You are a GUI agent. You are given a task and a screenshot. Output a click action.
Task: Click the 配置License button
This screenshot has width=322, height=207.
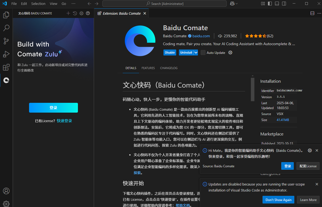tap(308, 166)
